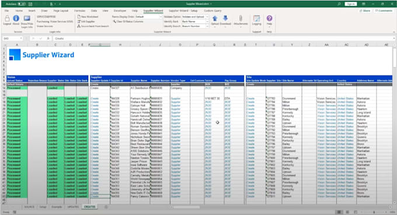Collapse the ribbon with the chevron

coord(394,32)
